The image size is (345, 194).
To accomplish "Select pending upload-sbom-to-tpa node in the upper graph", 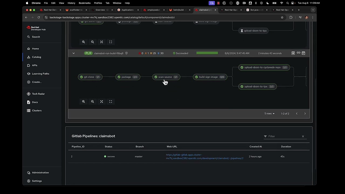I will click(254, 31).
